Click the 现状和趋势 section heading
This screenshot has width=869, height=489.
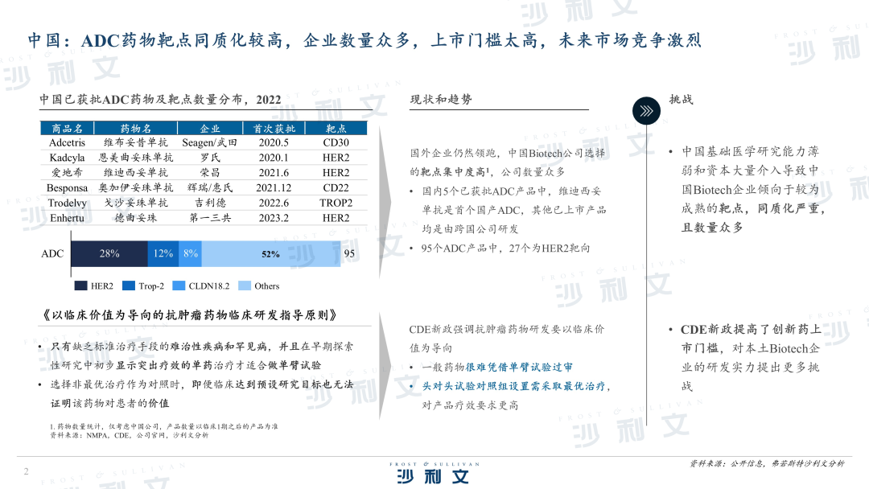pos(441,100)
